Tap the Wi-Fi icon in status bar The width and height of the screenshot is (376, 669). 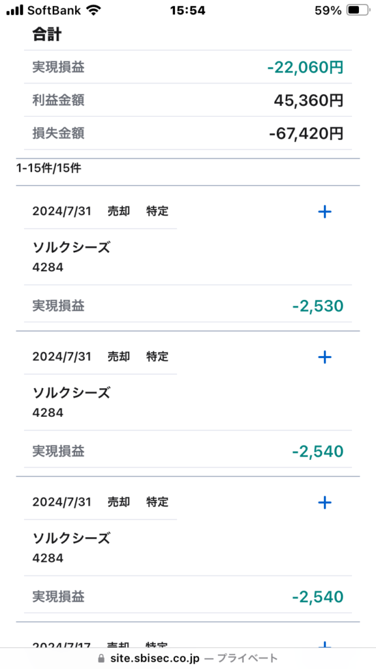91,10
